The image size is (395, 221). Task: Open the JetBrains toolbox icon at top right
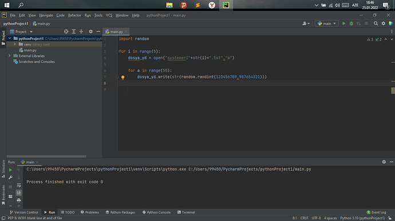point(391,23)
